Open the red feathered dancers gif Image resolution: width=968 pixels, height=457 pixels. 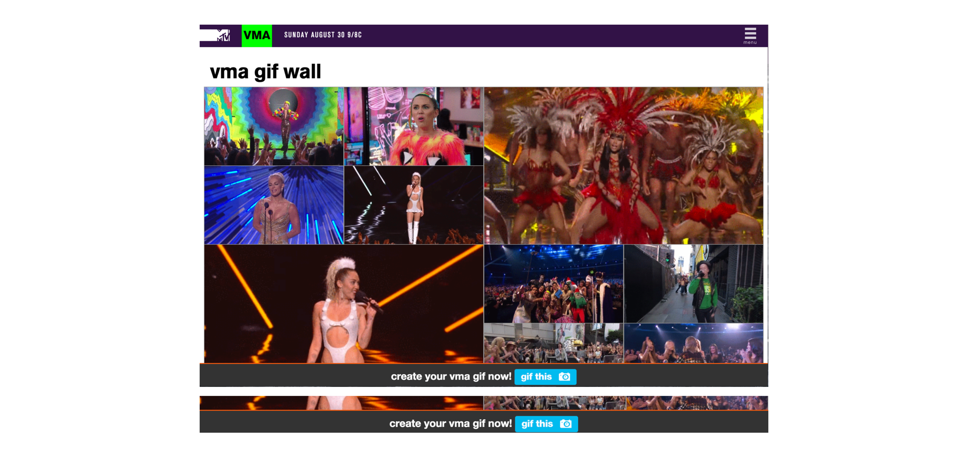(623, 165)
